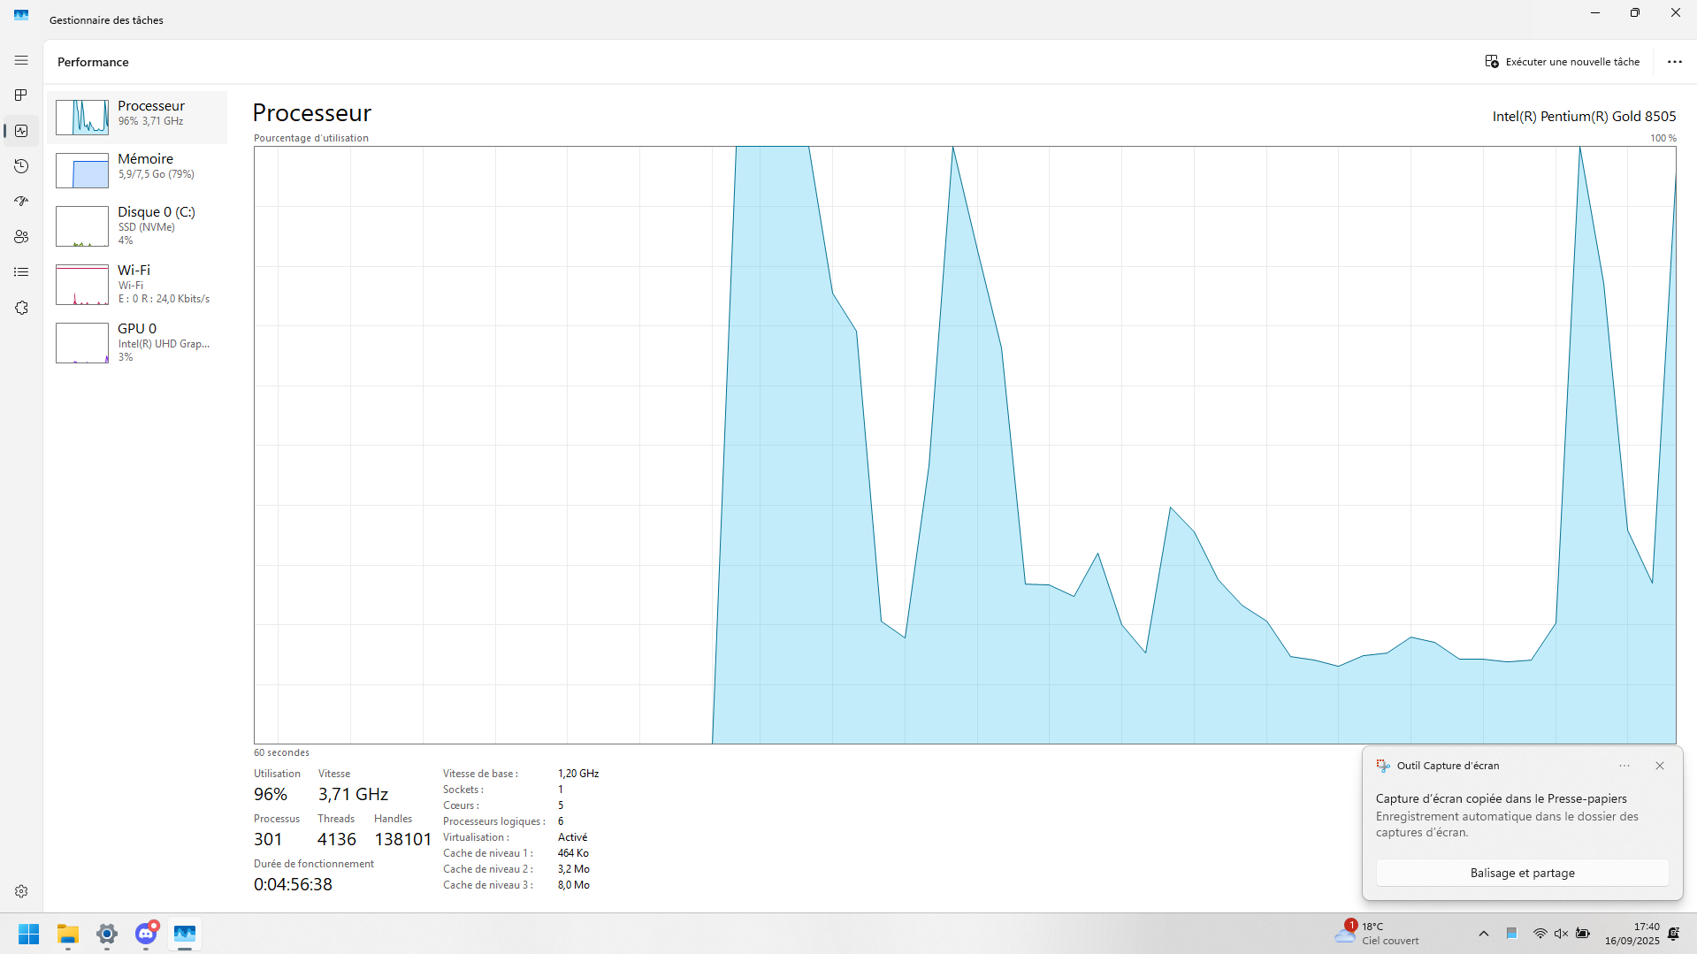Click the blue flag tray icon
Image resolution: width=1697 pixels, height=954 pixels.
pyautogui.click(x=1512, y=934)
